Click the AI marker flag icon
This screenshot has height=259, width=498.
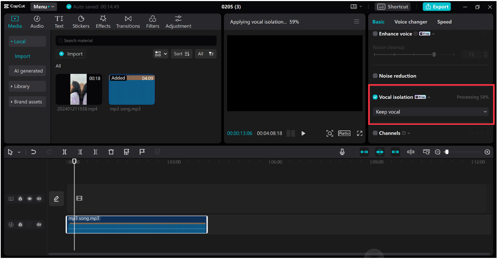126,152
